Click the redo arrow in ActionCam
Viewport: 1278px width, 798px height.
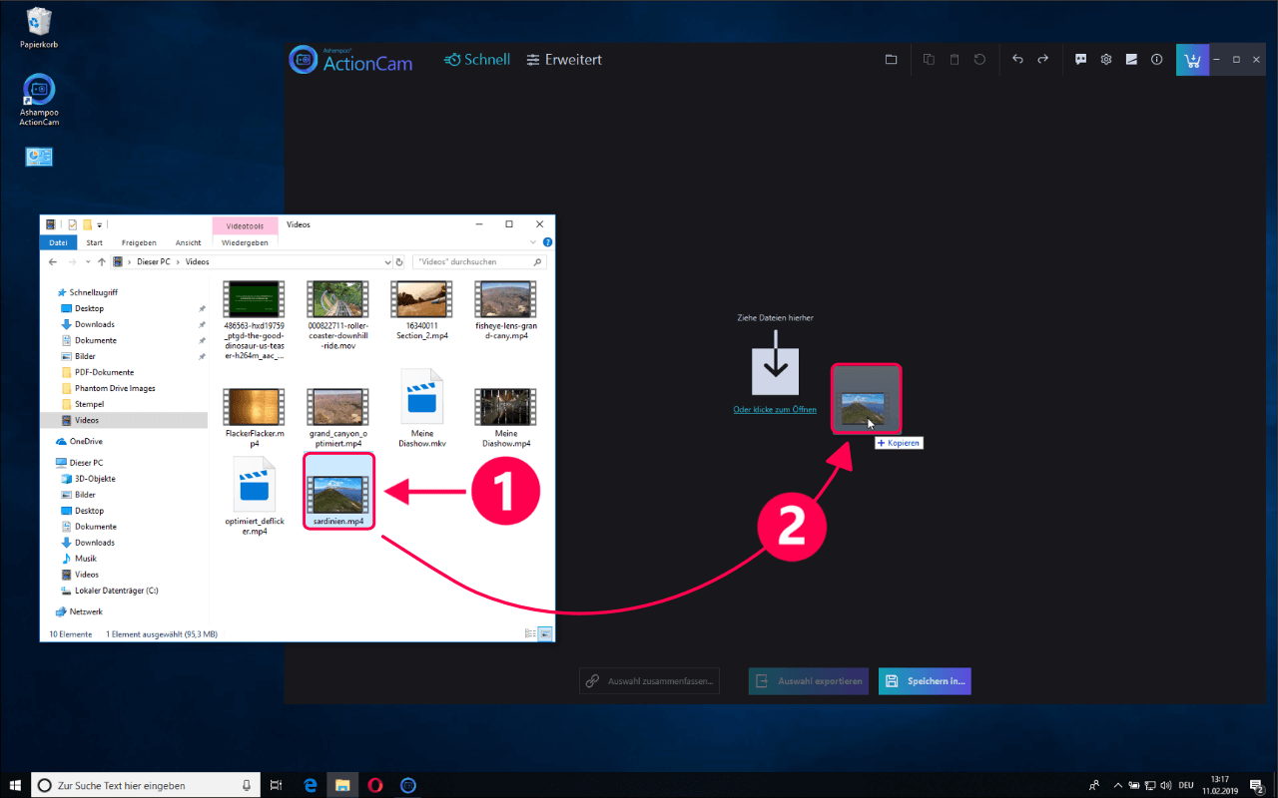[x=1043, y=60]
